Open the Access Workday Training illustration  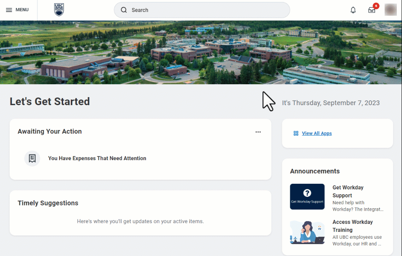[307, 232]
